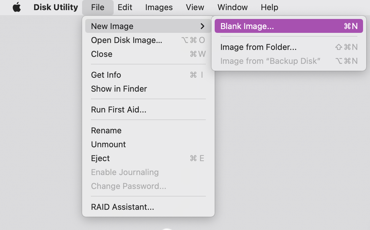Expand the New Image submenu

(148, 26)
